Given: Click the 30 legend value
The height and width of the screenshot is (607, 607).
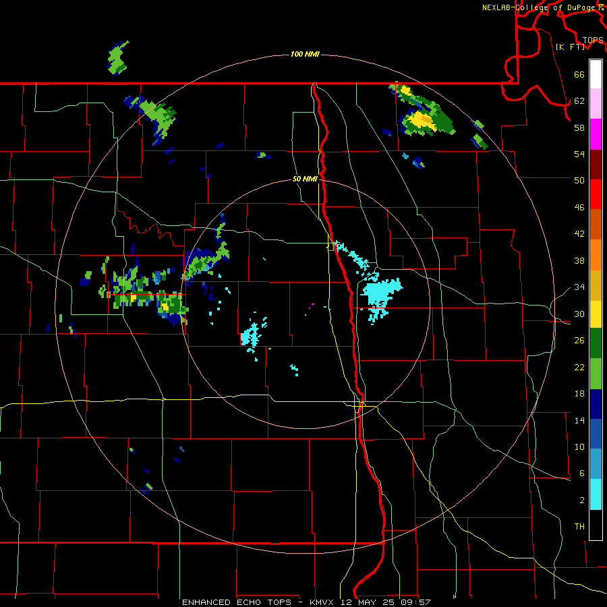Looking at the screenshot, I should point(579,314).
